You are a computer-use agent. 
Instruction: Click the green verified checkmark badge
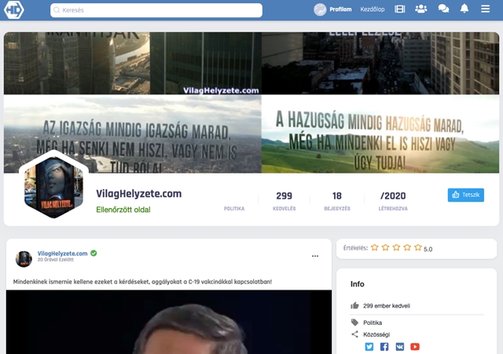tap(94, 253)
